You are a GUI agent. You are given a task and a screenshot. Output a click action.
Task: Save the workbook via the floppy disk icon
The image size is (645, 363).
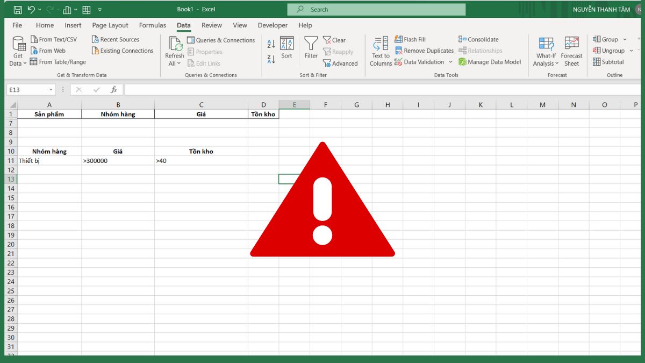tap(17, 10)
